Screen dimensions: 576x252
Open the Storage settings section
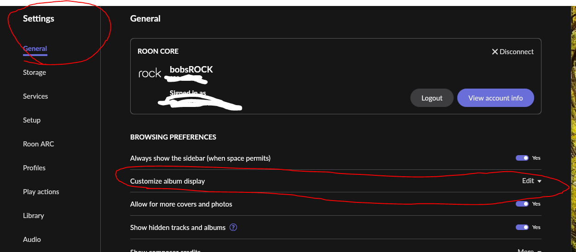(35, 73)
